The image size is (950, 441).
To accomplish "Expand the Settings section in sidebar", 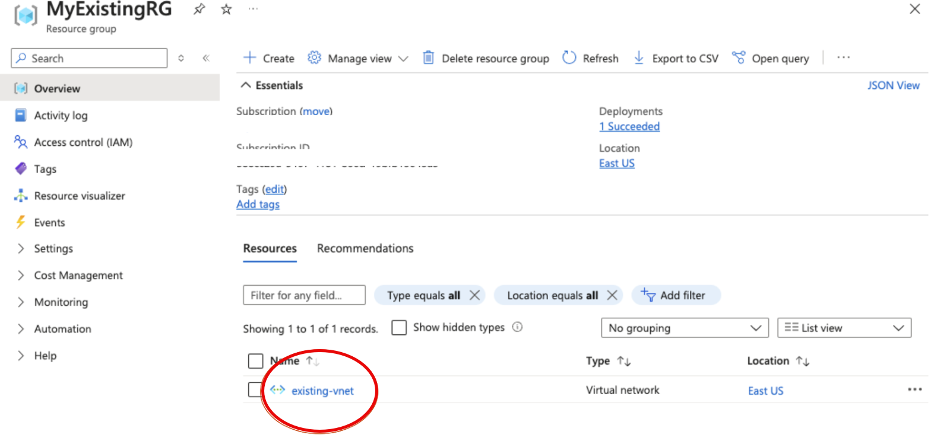I will [53, 248].
